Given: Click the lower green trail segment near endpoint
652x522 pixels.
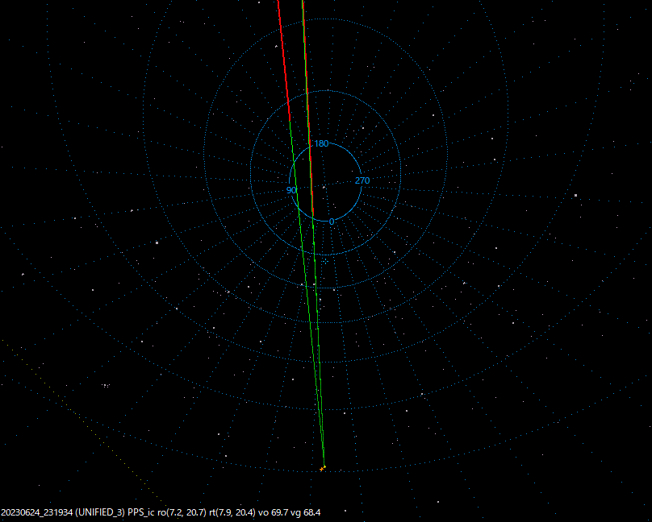Looking at the screenshot, I should tap(322, 435).
